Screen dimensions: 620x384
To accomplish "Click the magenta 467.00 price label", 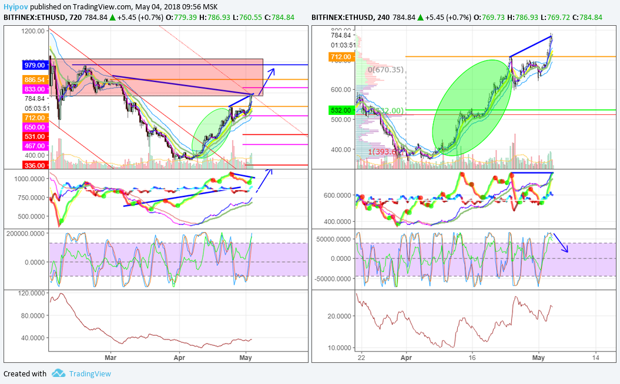I will coord(35,146).
